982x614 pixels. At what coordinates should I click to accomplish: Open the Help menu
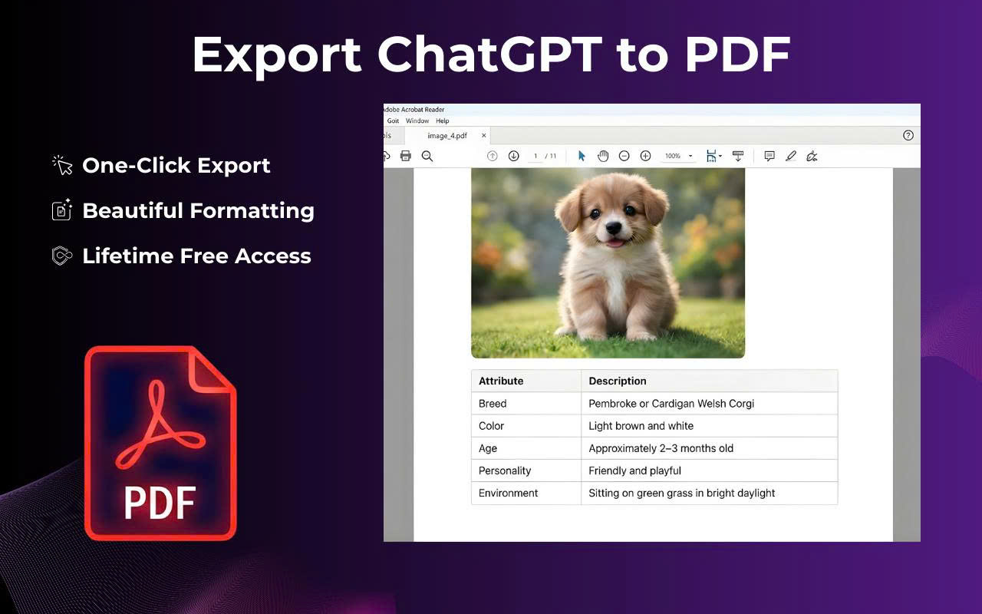(x=443, y=120)
